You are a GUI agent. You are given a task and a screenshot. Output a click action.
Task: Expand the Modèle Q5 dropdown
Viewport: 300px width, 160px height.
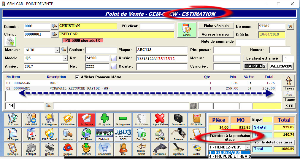tap(65, 58)
